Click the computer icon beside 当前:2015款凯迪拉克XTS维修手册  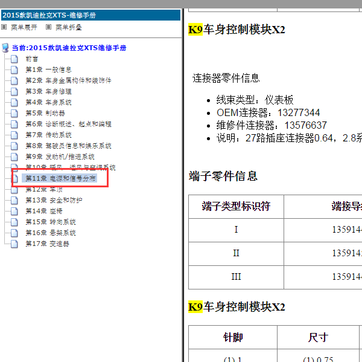pos(5,48)
